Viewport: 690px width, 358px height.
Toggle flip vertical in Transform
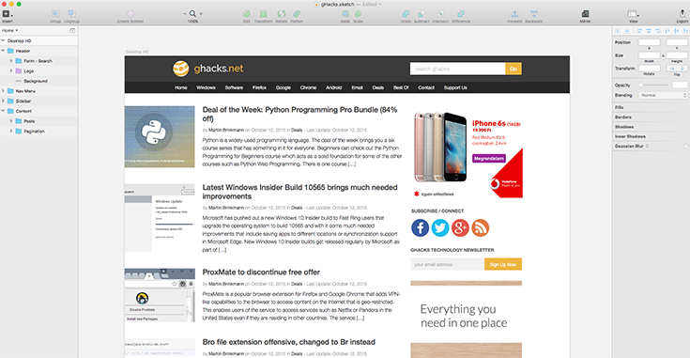682,69
